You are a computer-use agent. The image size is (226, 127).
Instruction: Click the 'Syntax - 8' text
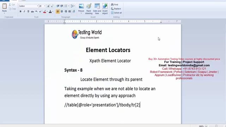[73, 70]
